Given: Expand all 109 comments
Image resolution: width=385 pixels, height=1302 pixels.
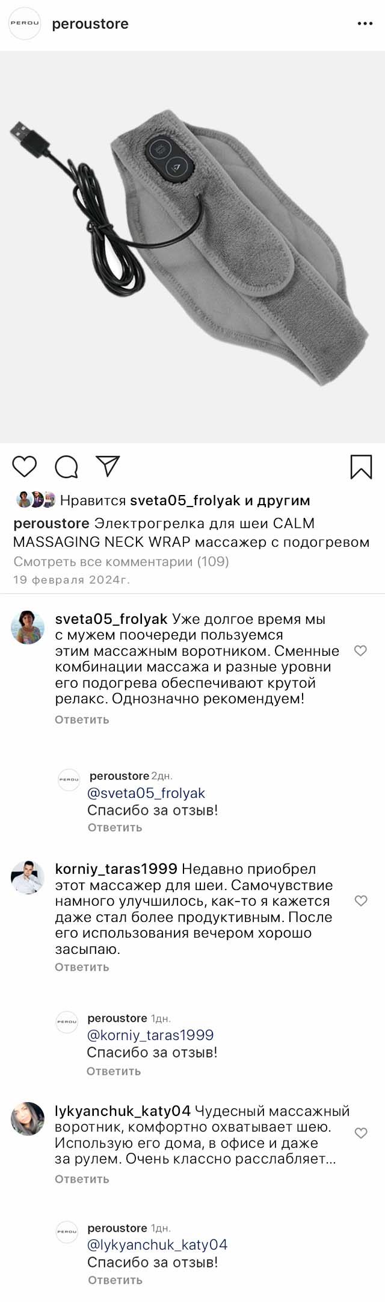Looking at the screenshot, I should point(121,562).
